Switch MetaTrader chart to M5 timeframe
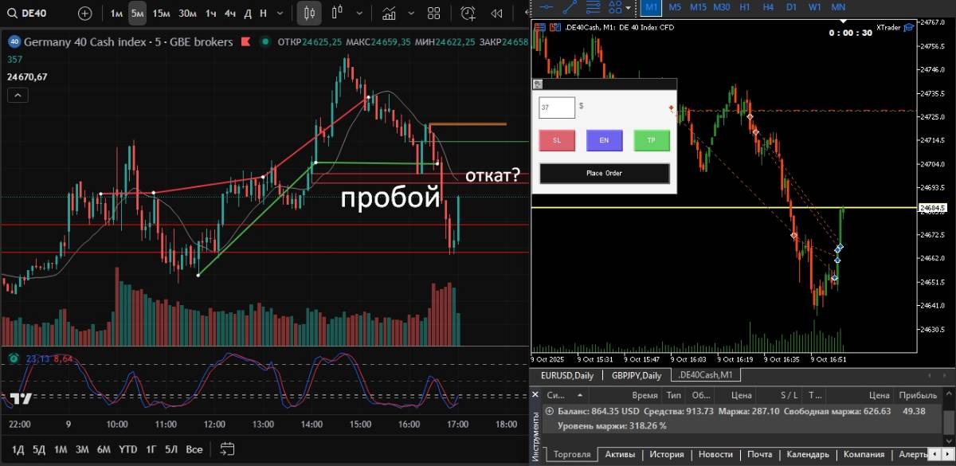The height and width of the screenshot is (466, 956). [x=675, y=6]
